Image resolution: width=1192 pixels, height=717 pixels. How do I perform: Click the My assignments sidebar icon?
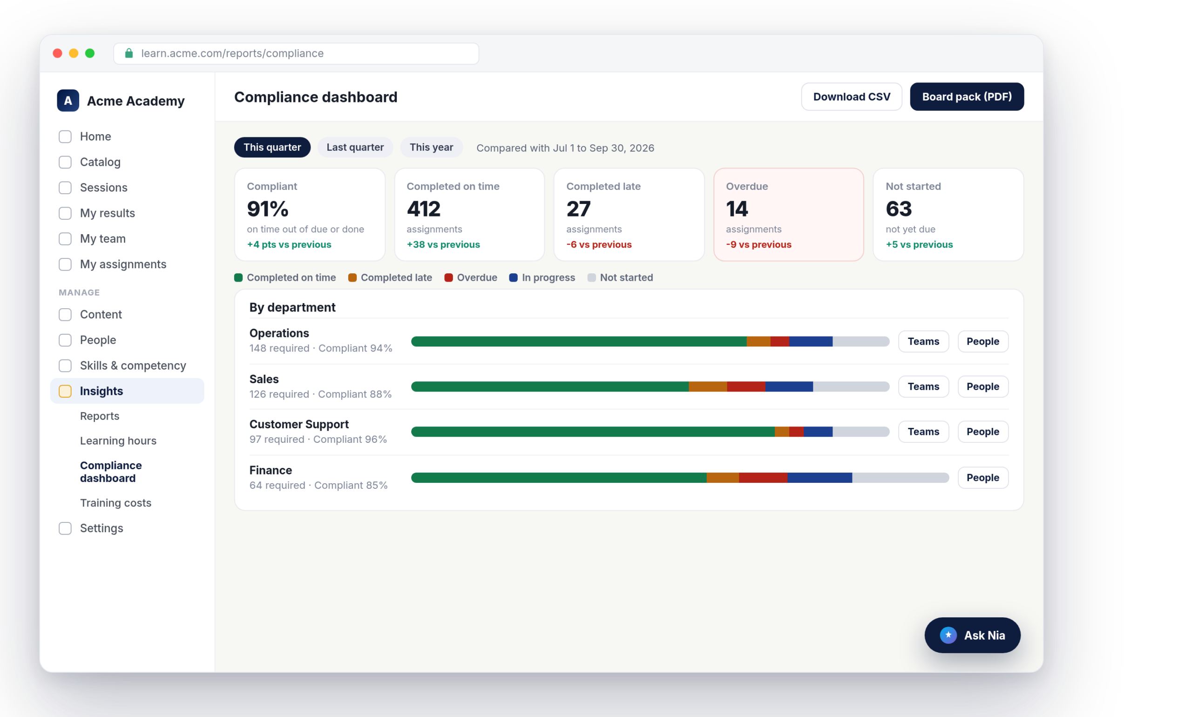click(65, 264)
